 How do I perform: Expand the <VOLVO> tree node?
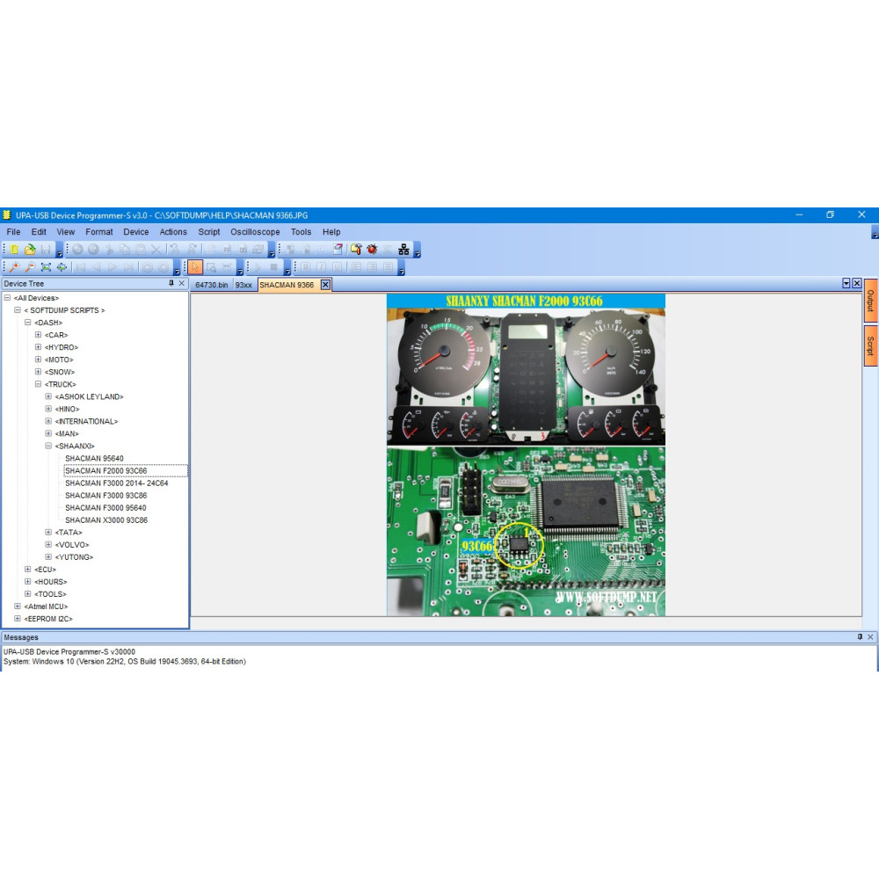click(48, 544)
